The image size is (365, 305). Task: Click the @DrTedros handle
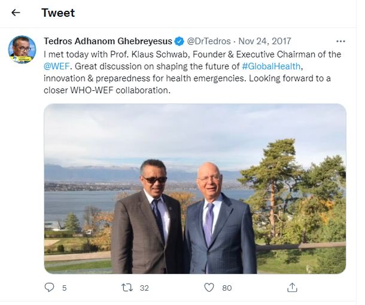pos(209,41)
